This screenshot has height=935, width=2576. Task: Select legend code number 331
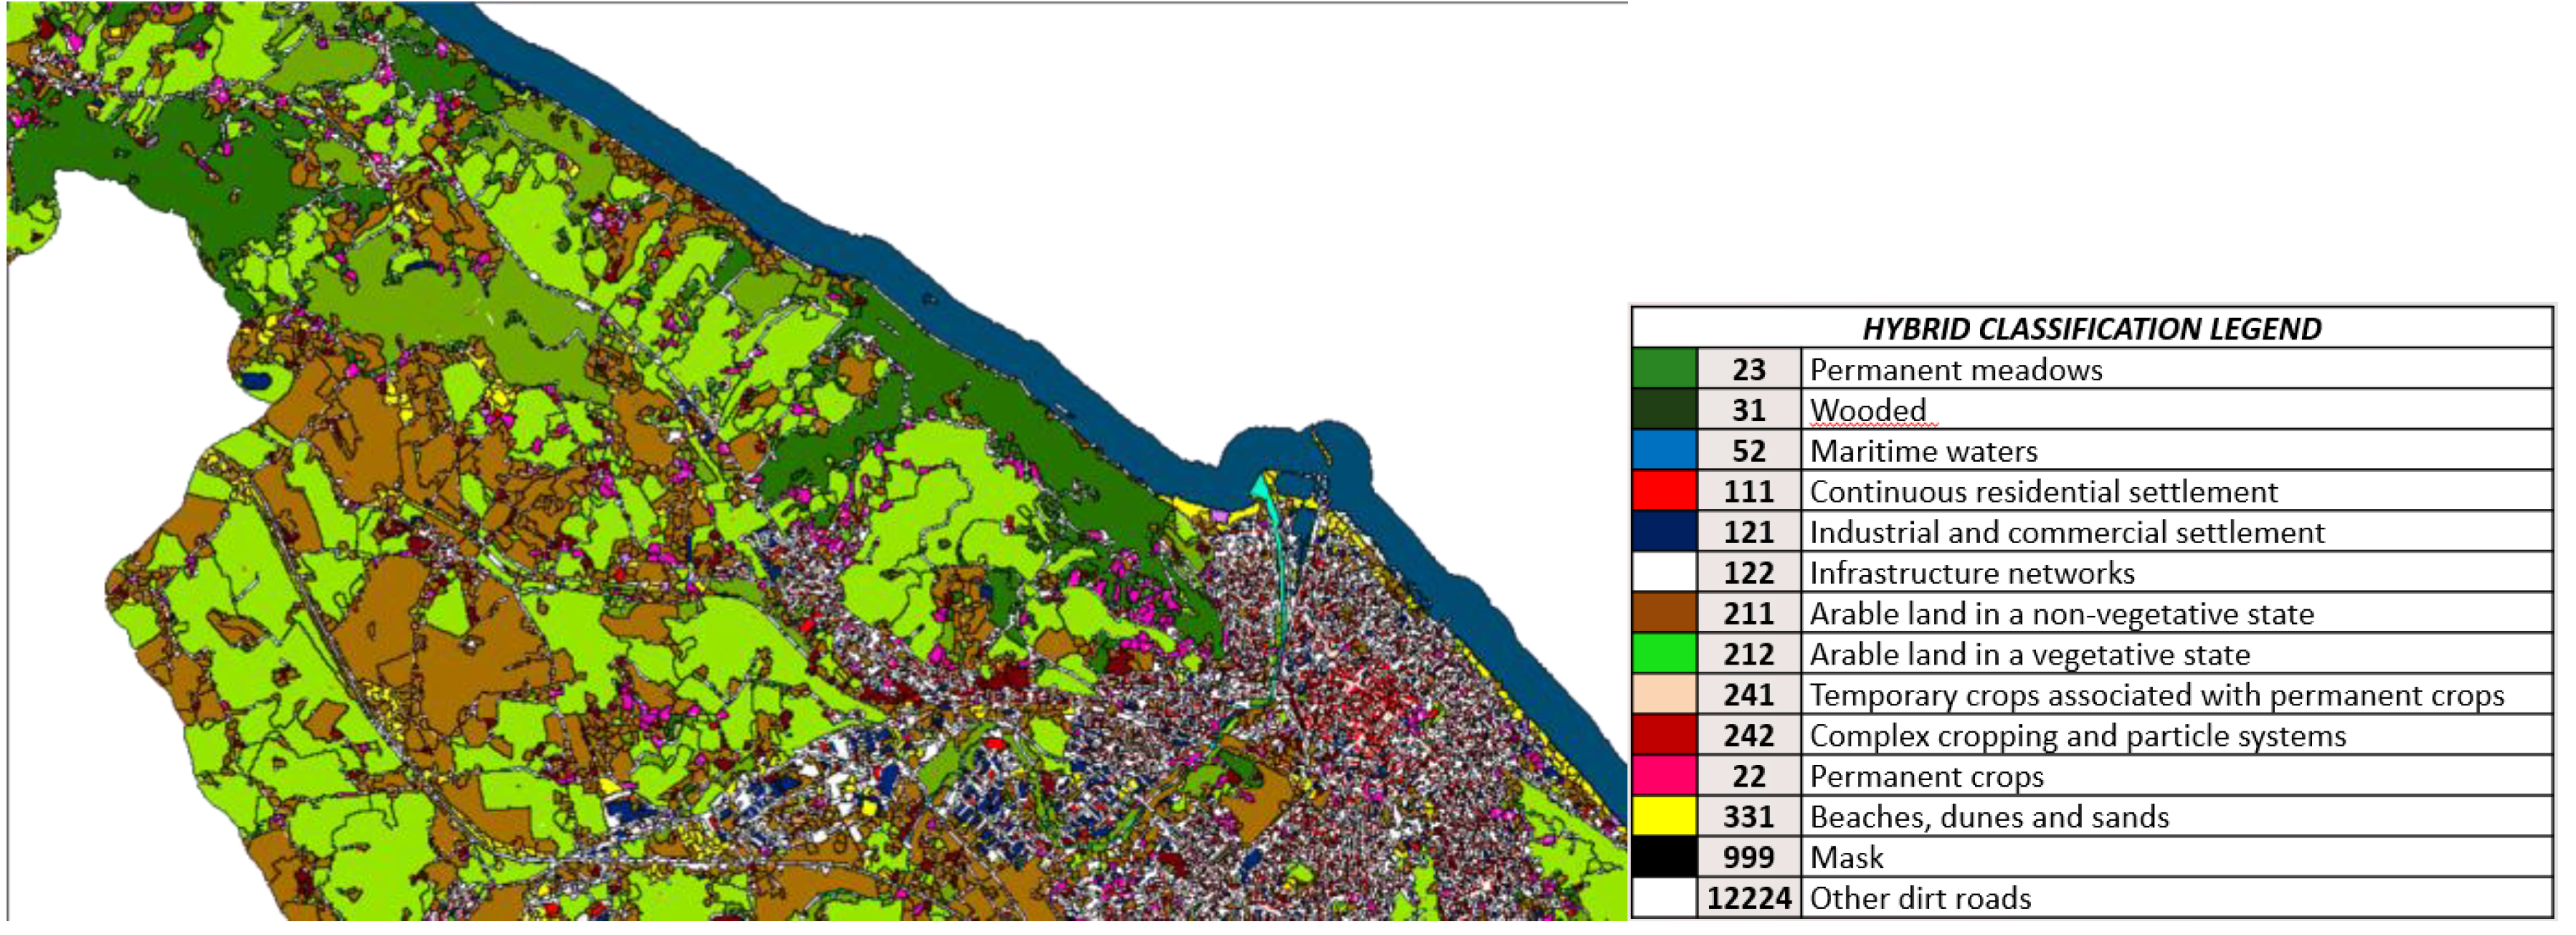(x=1748, y=817)
